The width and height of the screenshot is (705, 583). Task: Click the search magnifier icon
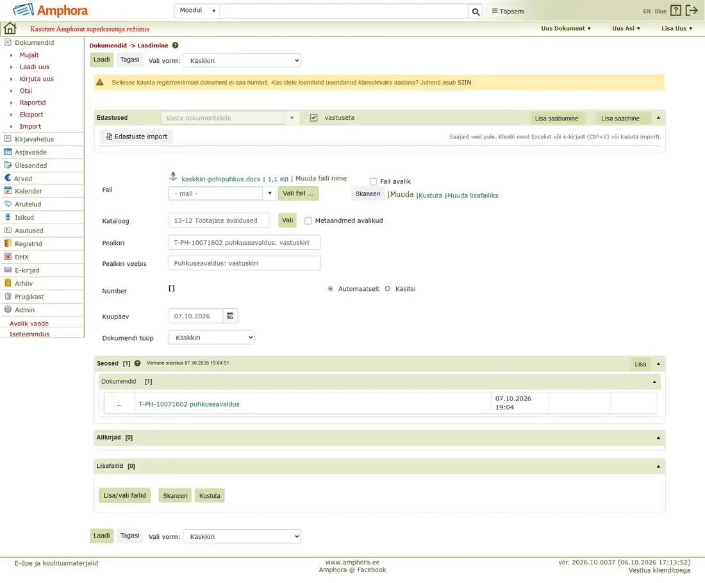[x=476, y=12]
